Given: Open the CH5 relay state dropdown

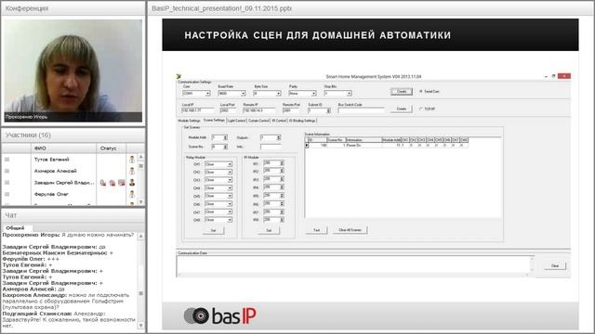Looking at the screenshot, I should point(230,196).
